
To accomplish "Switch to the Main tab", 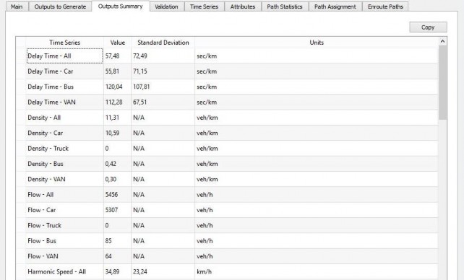I will [x=17, y=6].
